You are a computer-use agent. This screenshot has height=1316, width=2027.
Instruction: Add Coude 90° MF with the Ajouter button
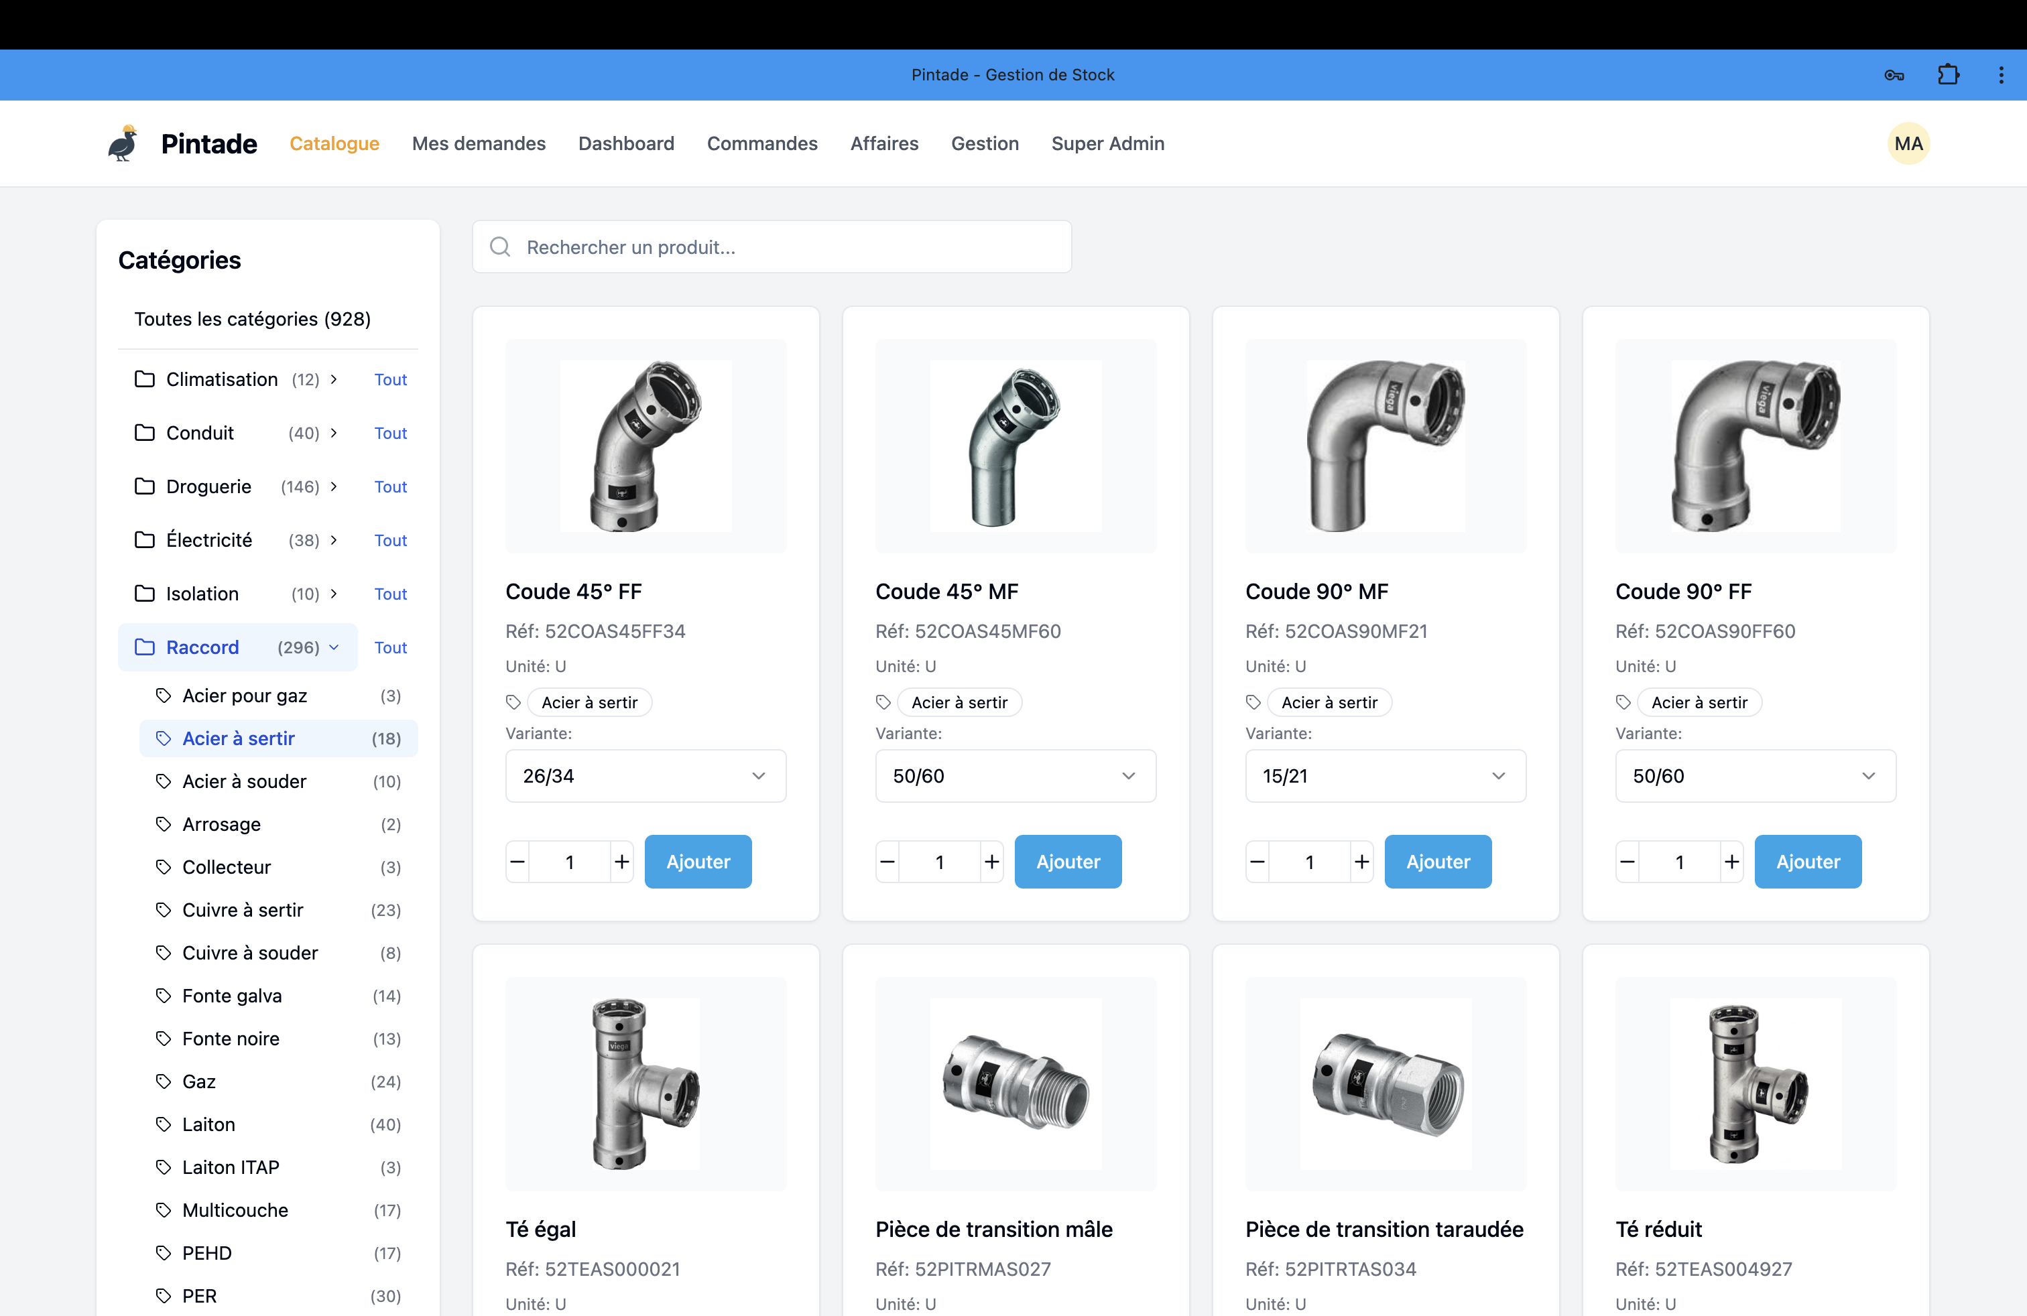pyautogui.click(x=1436, y=862)
